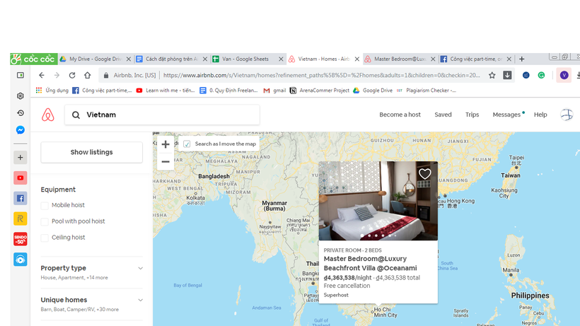Click the Vietnam search input field
Screen dimensions: 580x326
point(162,115)
